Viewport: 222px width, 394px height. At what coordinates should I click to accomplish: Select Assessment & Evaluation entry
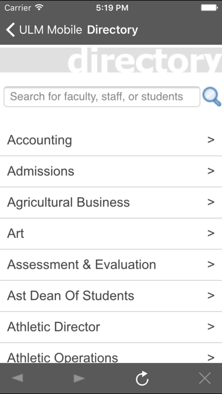click(x=111, y=265)
